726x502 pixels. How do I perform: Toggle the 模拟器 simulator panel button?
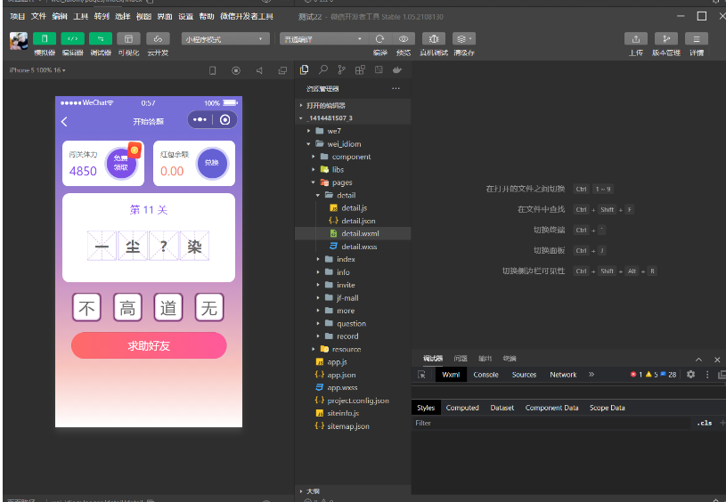pos(45,39)
